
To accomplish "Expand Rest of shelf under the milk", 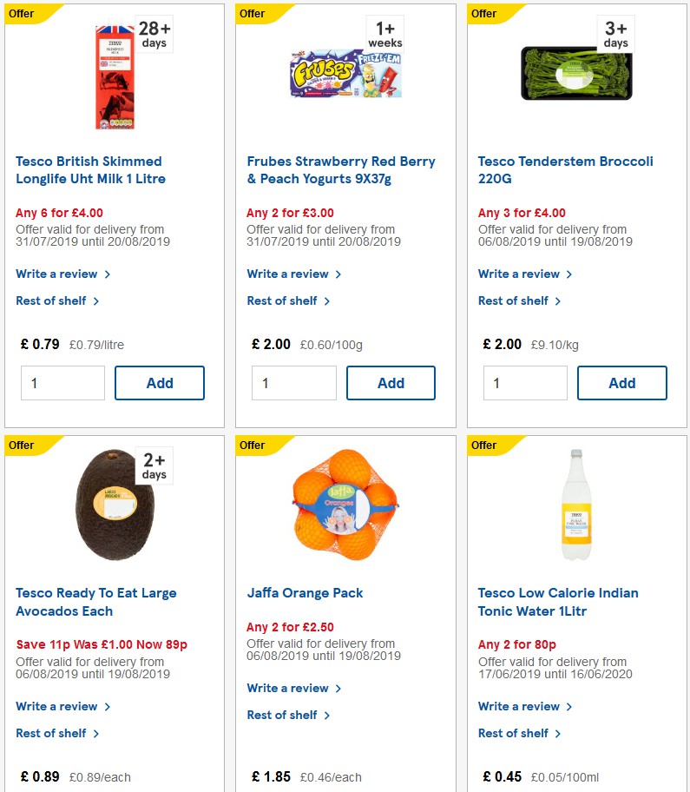I will coord(52,300).
